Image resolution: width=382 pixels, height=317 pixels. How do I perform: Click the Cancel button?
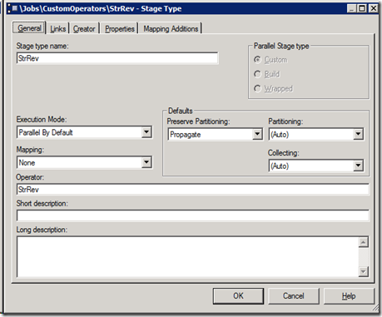[x=294, y=296]
